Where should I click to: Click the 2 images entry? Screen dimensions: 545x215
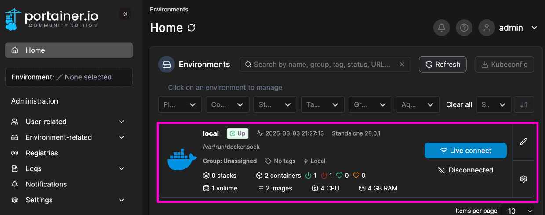pyautogui.click(x=275, y=188)
